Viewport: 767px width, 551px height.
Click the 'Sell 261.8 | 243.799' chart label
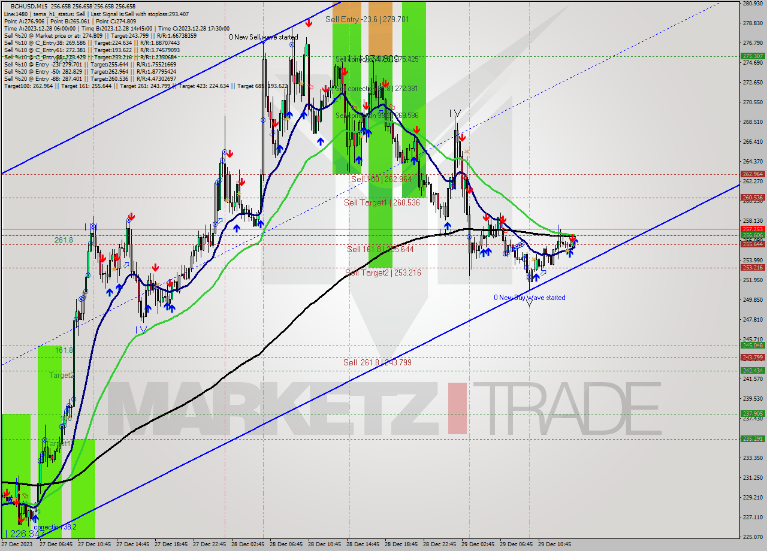click(378, 362)
